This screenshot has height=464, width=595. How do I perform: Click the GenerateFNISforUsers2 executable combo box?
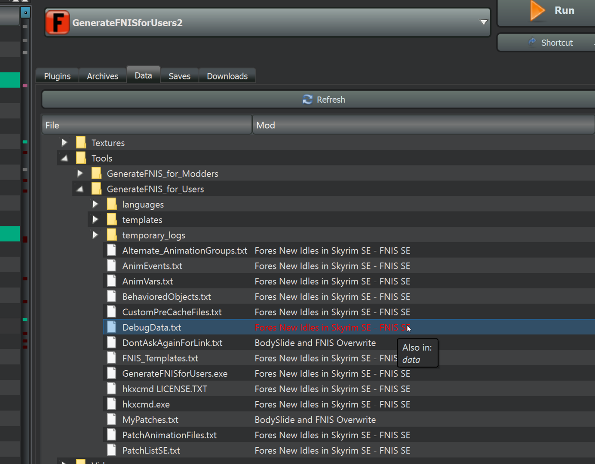(x=267, y=22)
